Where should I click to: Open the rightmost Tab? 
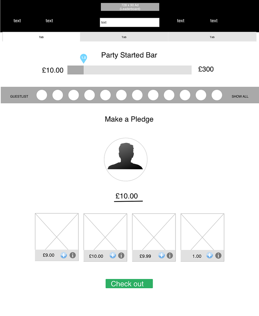[x=212, y=37]
